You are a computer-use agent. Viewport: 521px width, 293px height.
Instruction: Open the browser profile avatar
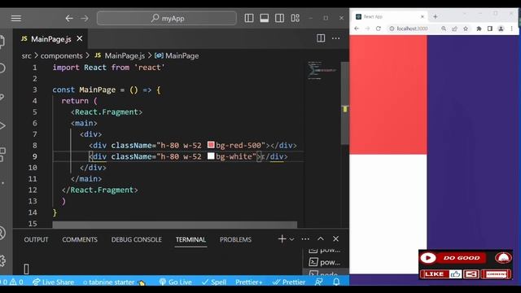(x=501, y=28)
